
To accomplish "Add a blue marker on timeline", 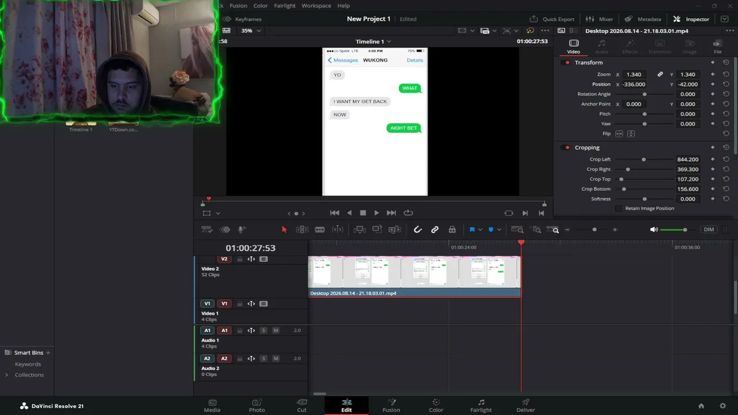I will (491, 229).
